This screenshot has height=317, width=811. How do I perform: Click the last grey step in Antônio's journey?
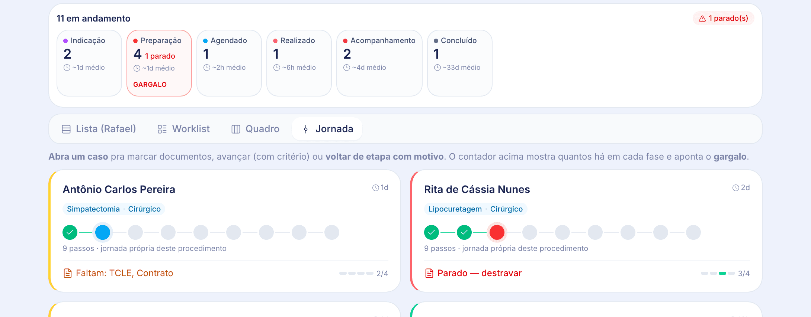pyautogui.click(x=332, y=232)
